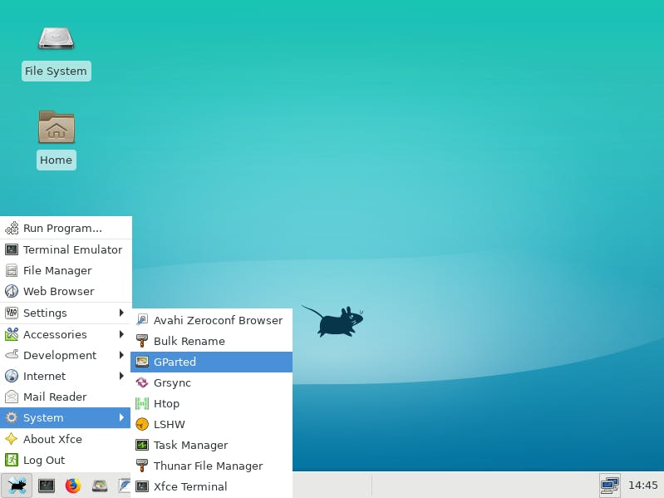The image size is (664, 498).
Task: Open the Home folder desktop icon
Action: pos(56,127)
